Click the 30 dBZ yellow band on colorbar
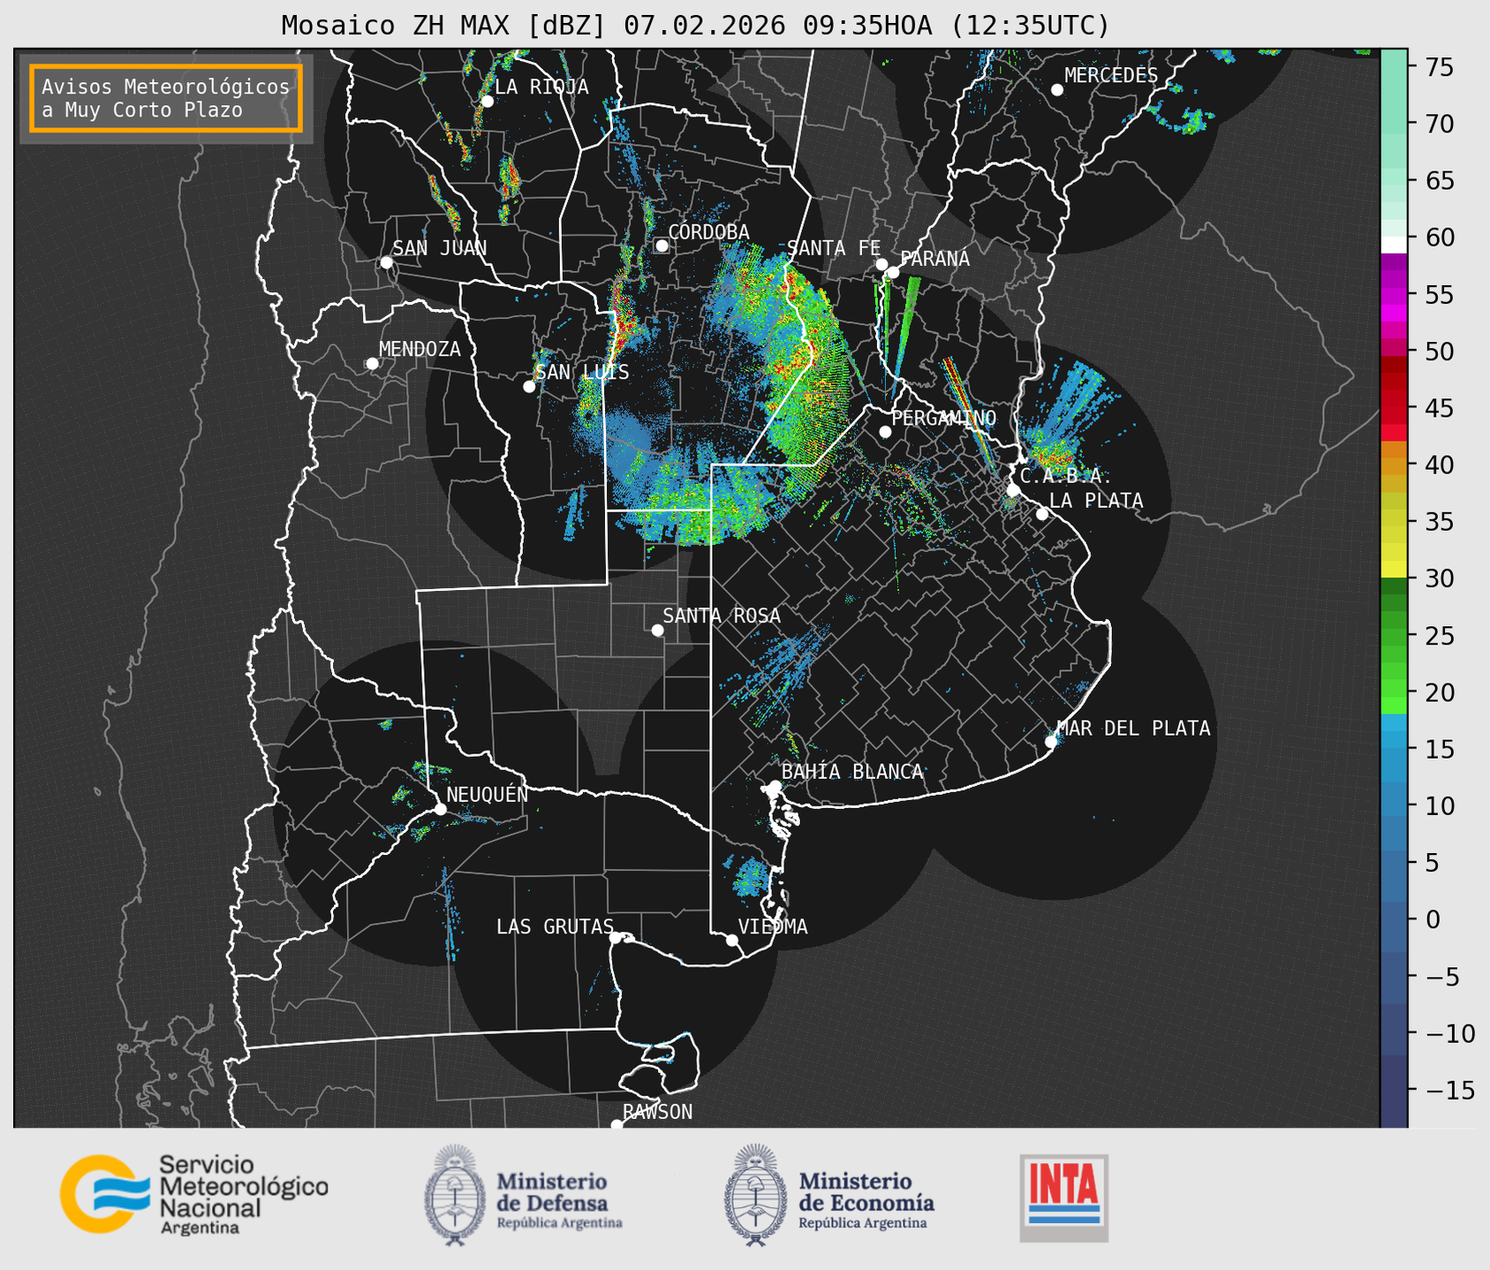Screen dimensions: 1490x1270 [x=1393, y=571]
